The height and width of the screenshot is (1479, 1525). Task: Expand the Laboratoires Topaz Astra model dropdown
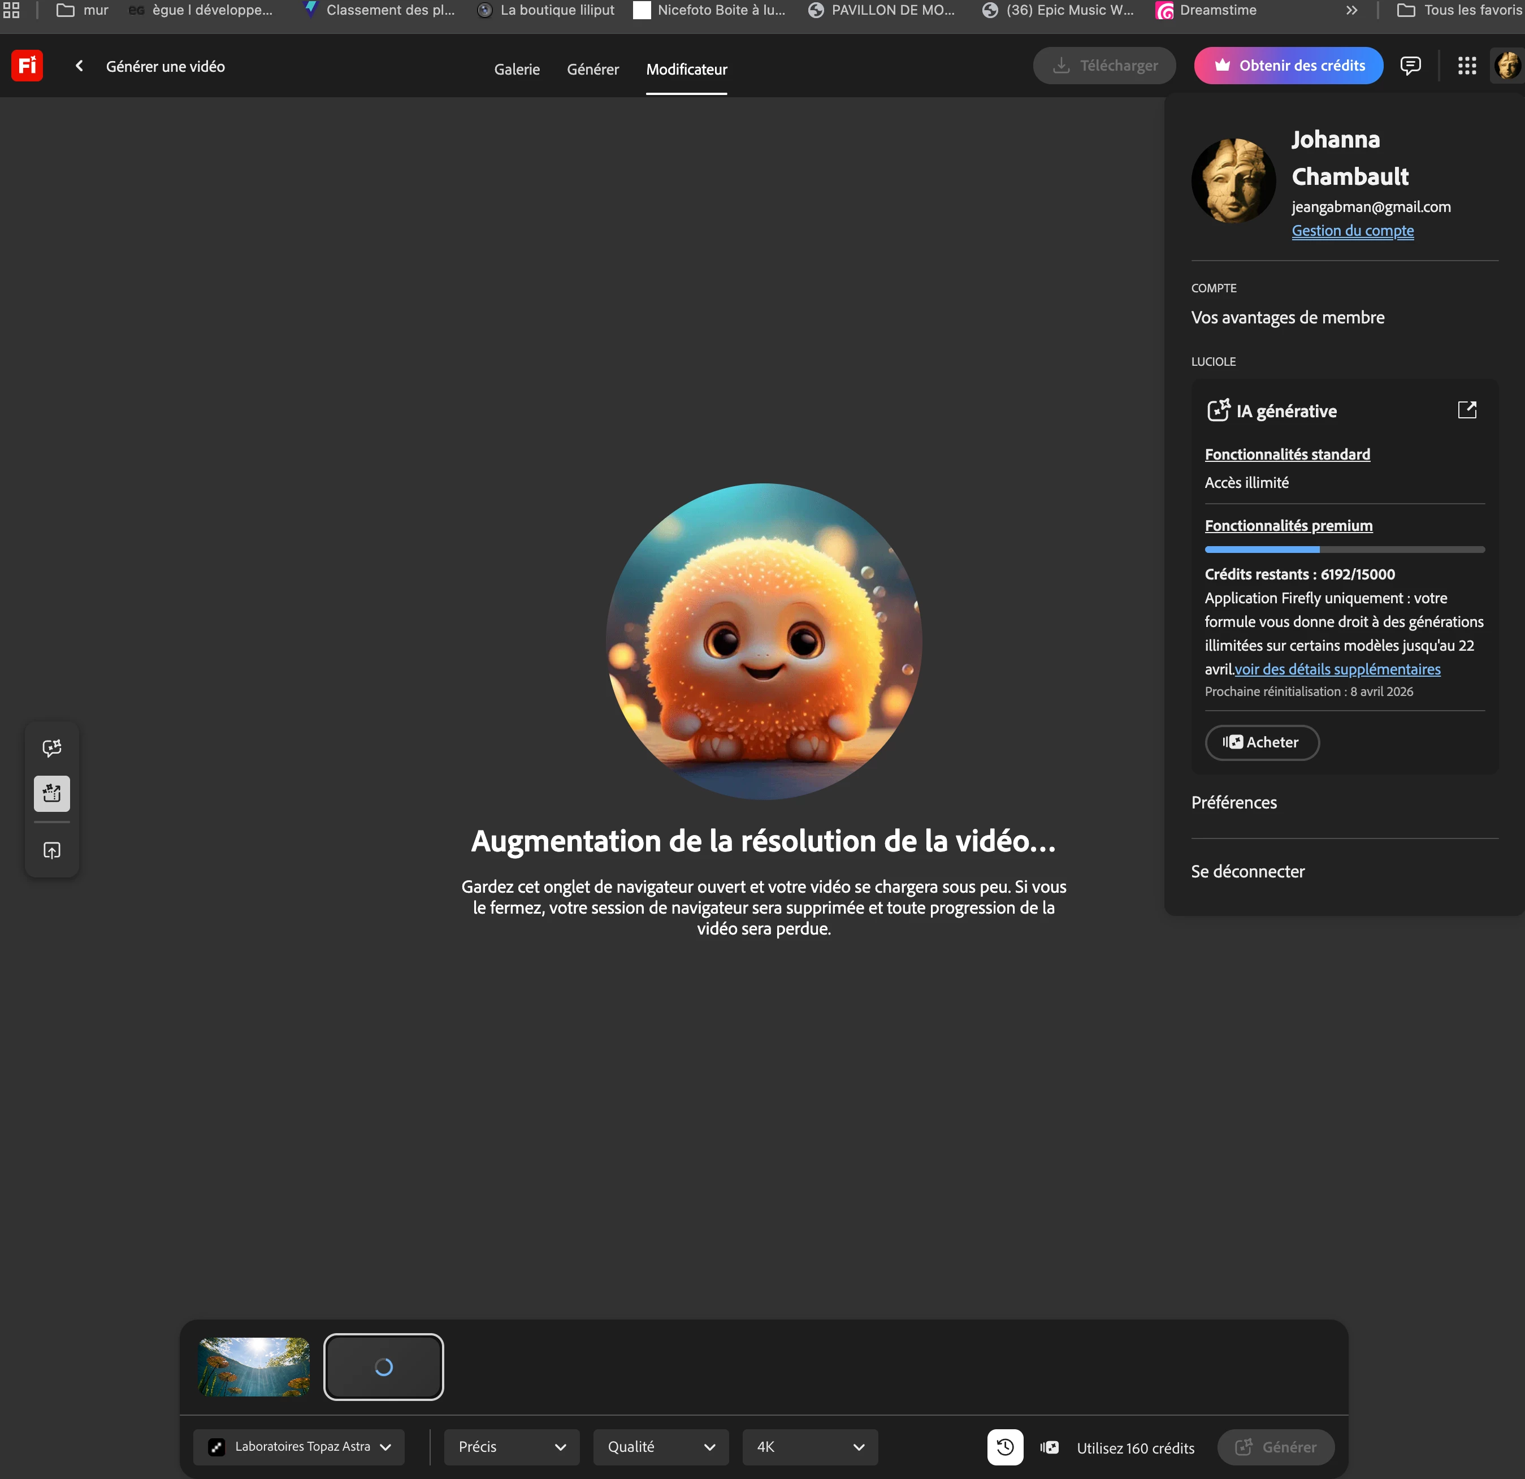coord(299,1447)
